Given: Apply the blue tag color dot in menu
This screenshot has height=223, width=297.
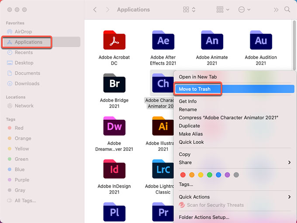Looking at the screenshot, I should [x=218, y=175].
